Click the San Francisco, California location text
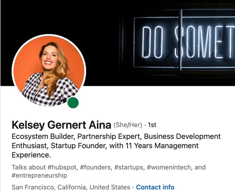Image resolution: width=235 pixels, height=192 pixels. click(49, 187)
